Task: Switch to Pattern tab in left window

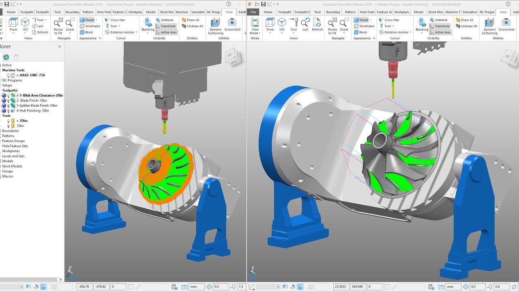Action: [88, 12]
